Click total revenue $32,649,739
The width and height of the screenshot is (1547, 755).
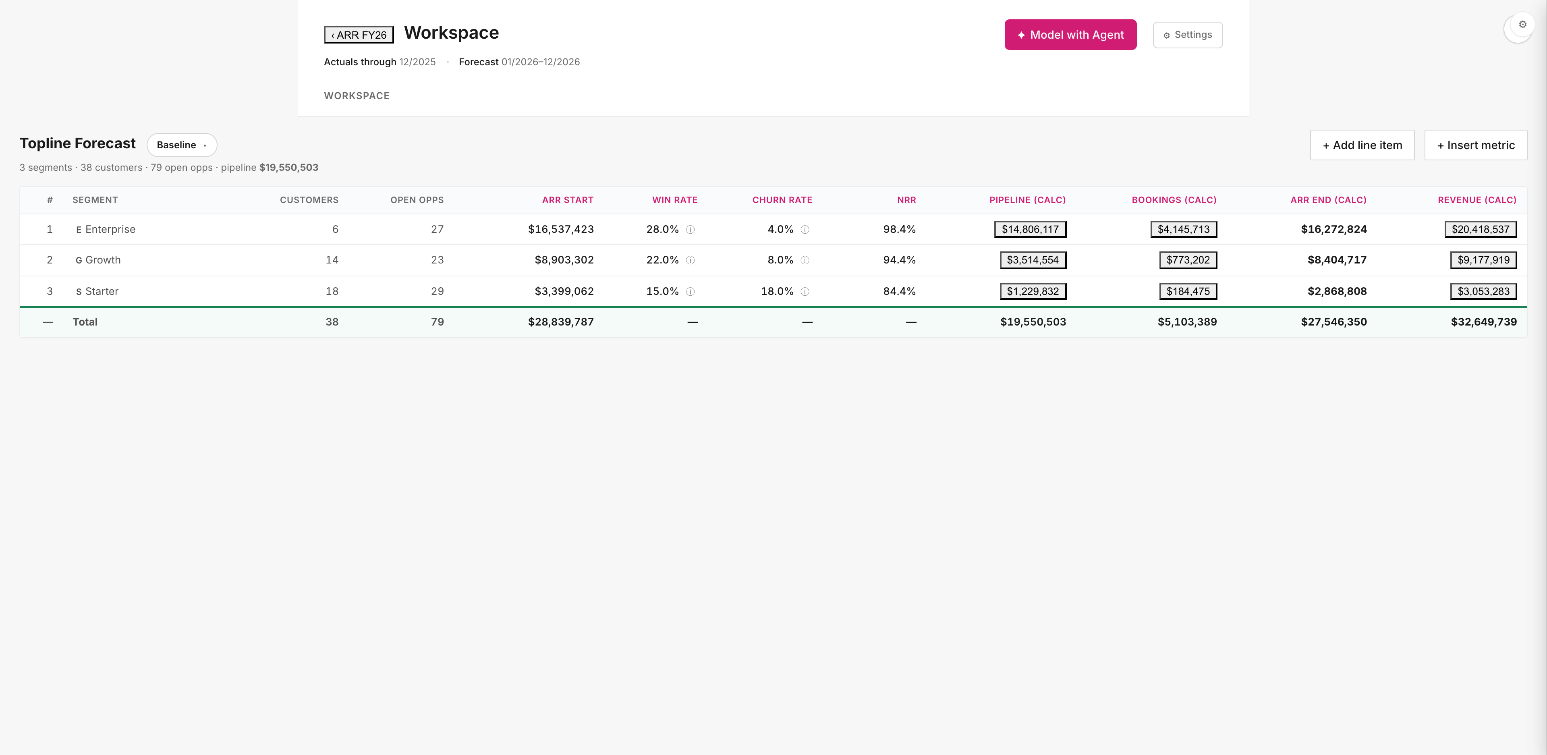pyautogui.click(x=1484, y=322)
